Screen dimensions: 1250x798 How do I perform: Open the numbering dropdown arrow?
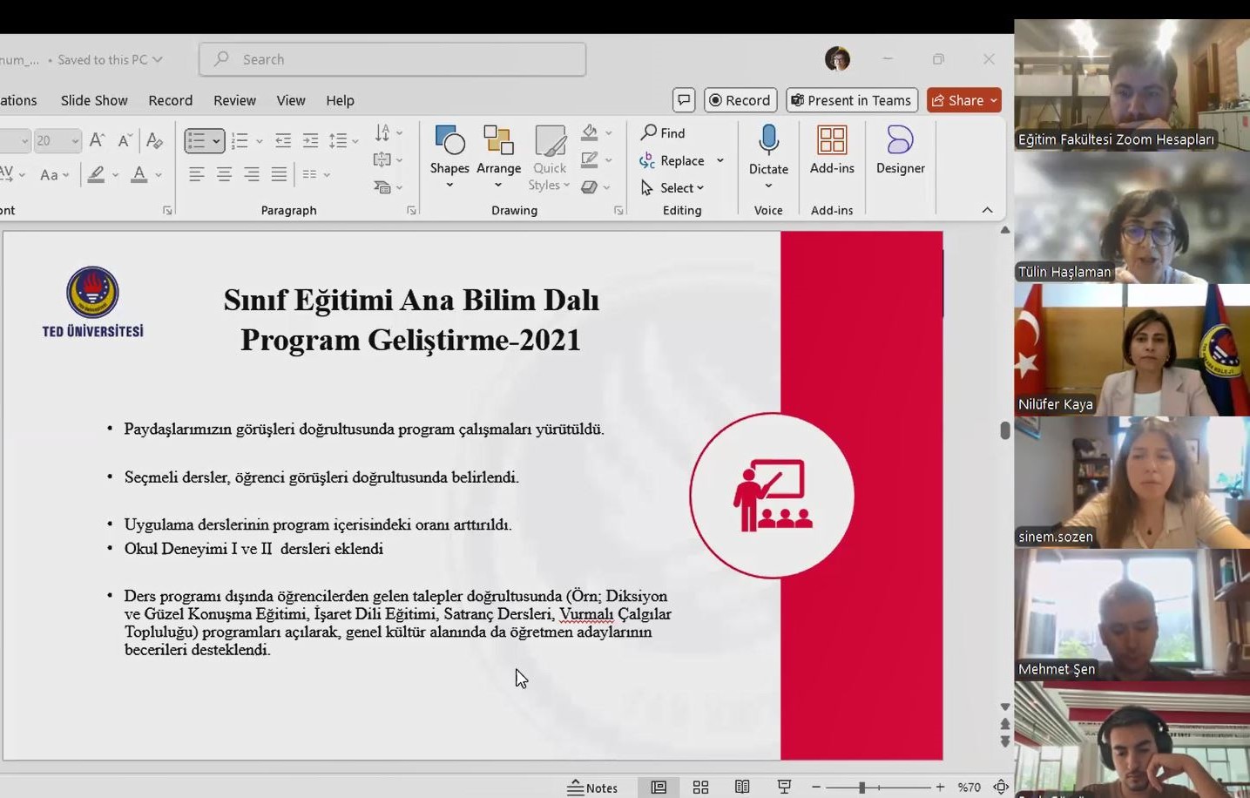click(x=259, y=140)
